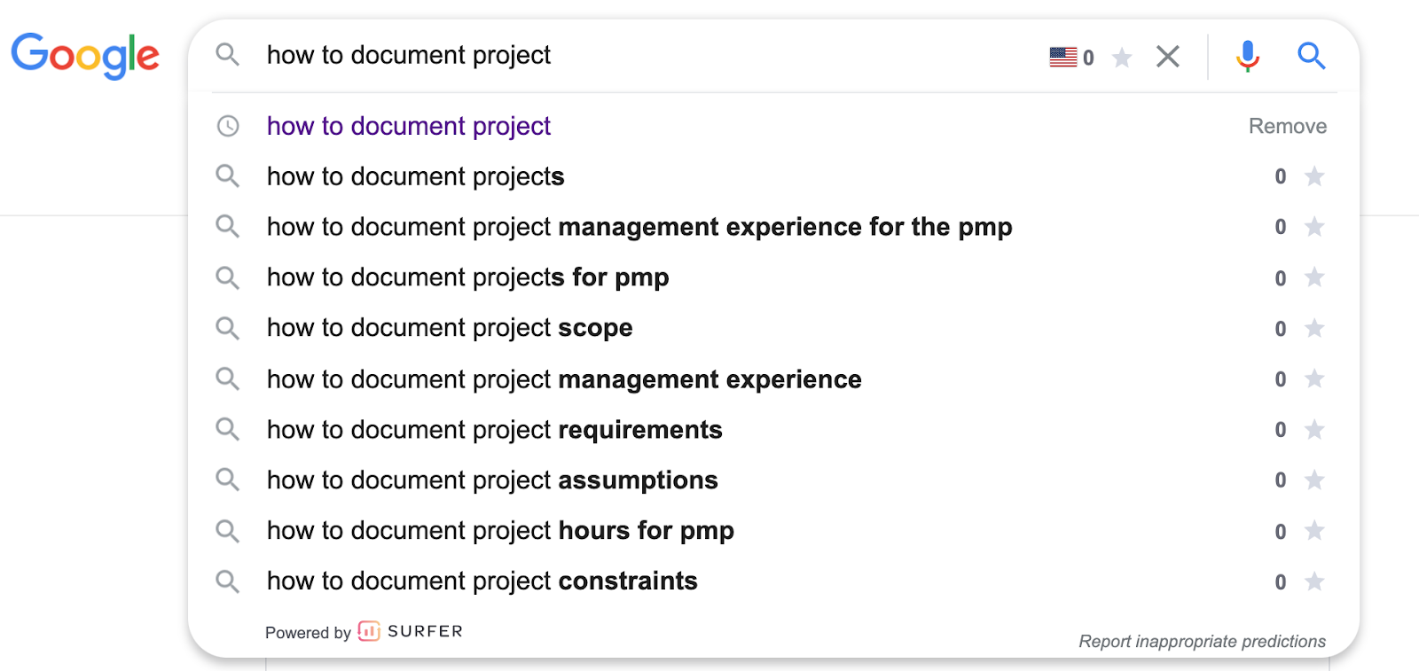The height and width of the screenshot is (671, 1419).
Task: Click the blue search magnifier button
Action: click(x=1311, y=56)
